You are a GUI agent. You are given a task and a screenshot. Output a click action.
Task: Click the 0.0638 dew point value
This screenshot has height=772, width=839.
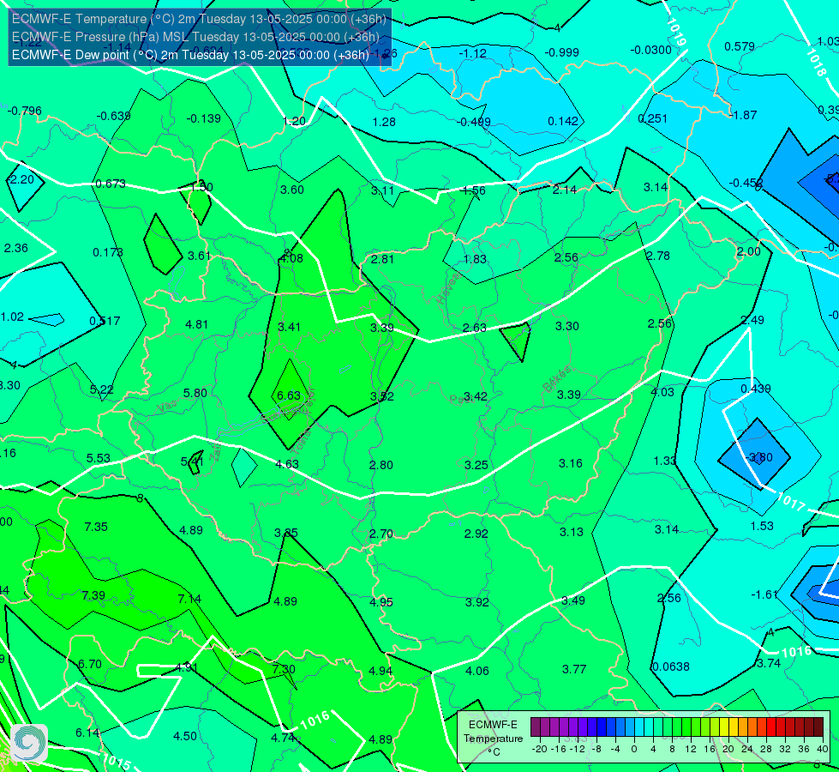coord(671,666)
